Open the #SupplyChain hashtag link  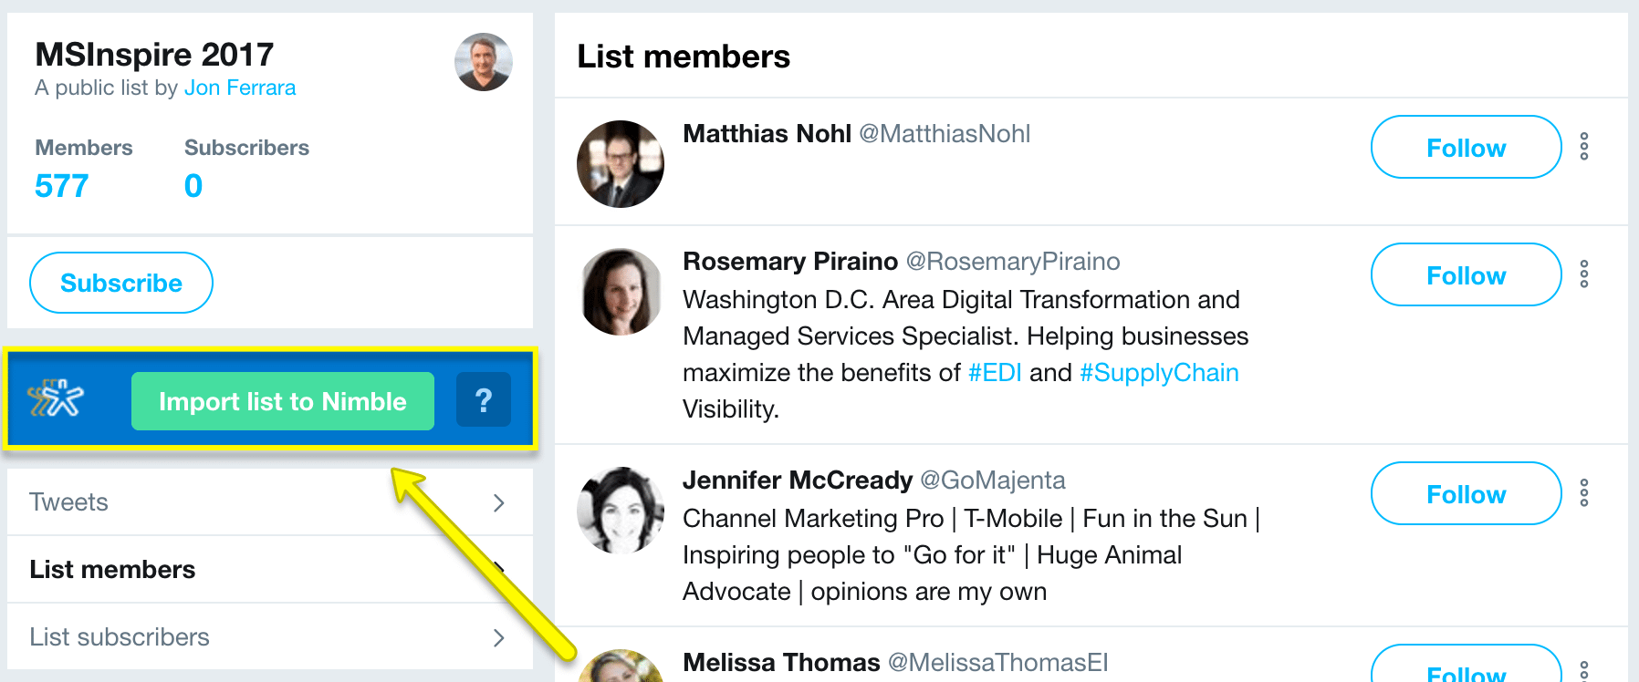coord(1159,373)
